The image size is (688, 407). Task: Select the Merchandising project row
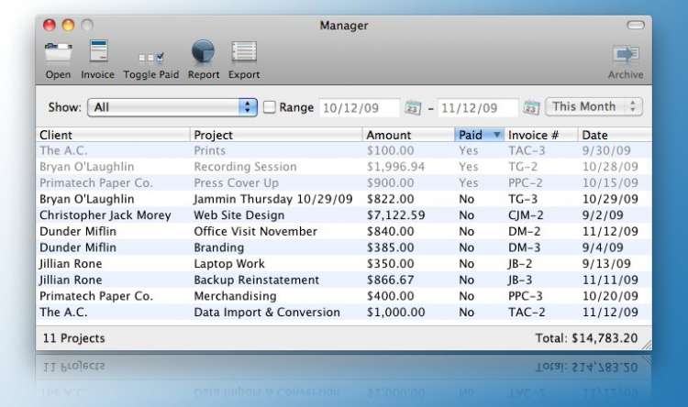coord(344,296)
